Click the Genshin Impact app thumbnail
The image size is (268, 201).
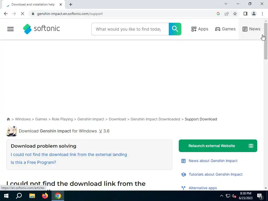(x=12, y=131)
